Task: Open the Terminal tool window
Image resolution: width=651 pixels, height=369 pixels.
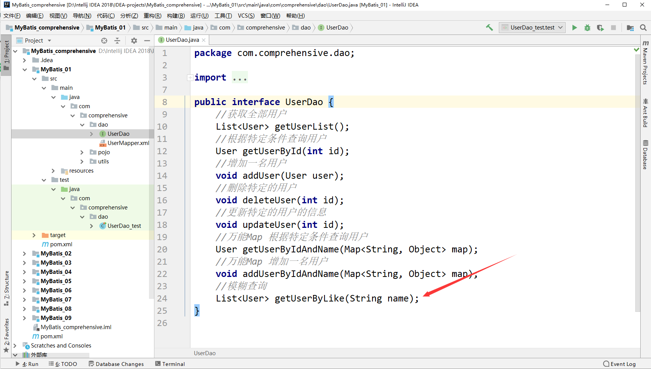Action: [170, 364]
